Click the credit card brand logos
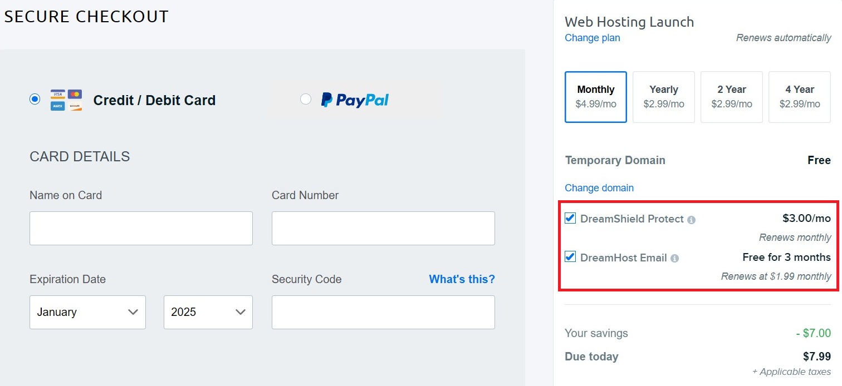Viewport: 842px width, 386px height. click(66, 100)
